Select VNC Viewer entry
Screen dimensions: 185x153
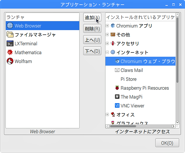(x=132, y=106)
